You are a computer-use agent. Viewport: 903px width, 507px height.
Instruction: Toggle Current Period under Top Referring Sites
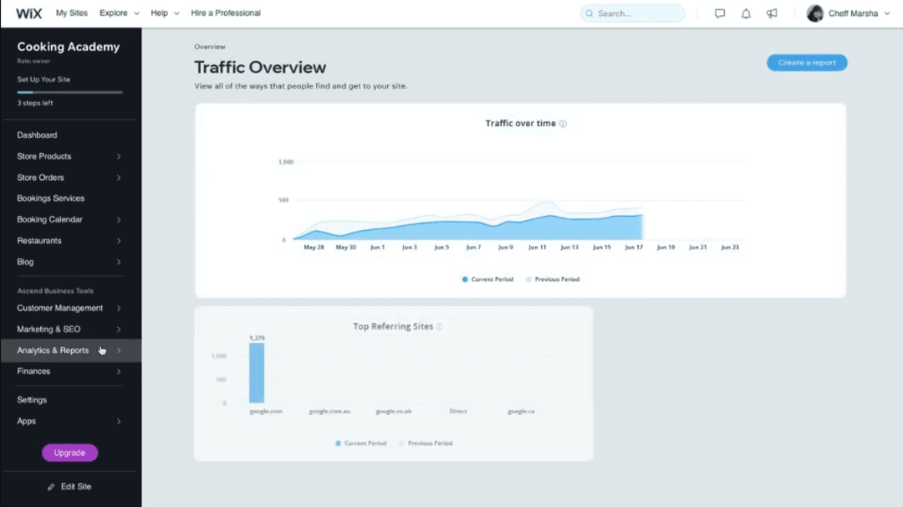tap(360, 443)
